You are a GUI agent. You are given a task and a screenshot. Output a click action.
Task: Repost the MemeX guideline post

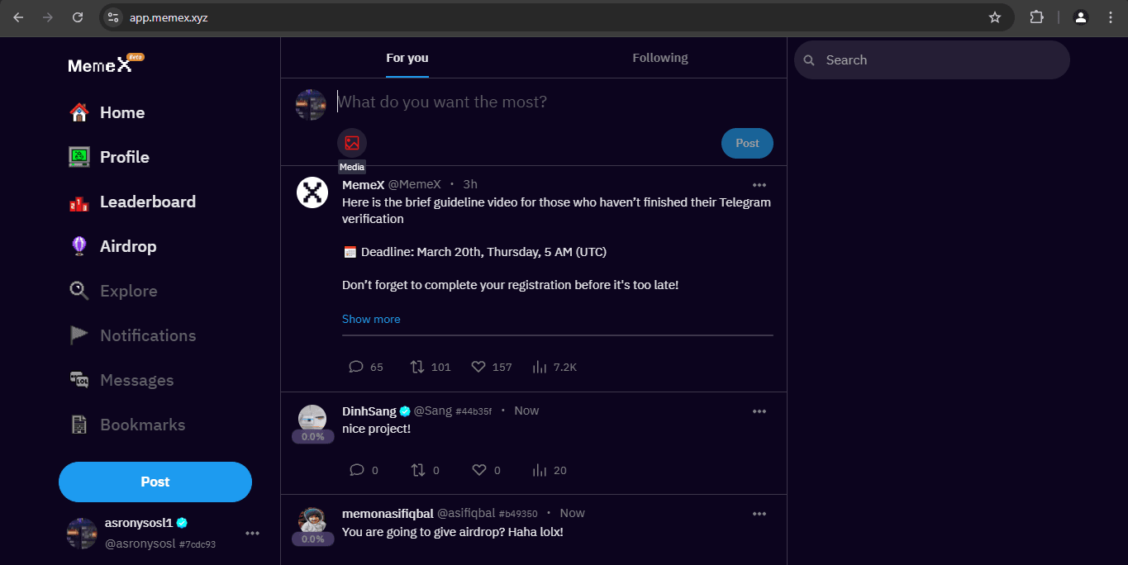(x=418, y=367)
